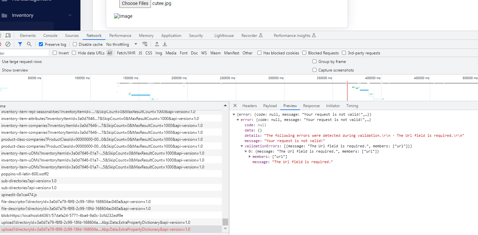Toggle the network filter funnel icon

click(x=20, y=44)
